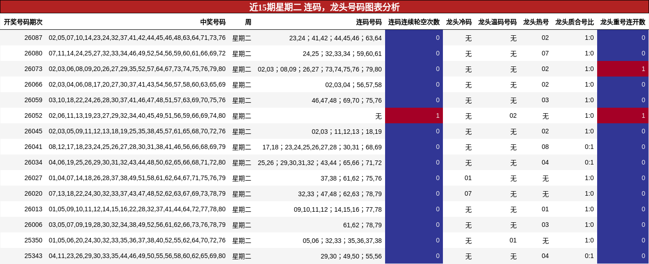Screen dimensions: 649x264
Task: Click 龙头冷码 value 07 in row 26020
Action: click(468, 193)
